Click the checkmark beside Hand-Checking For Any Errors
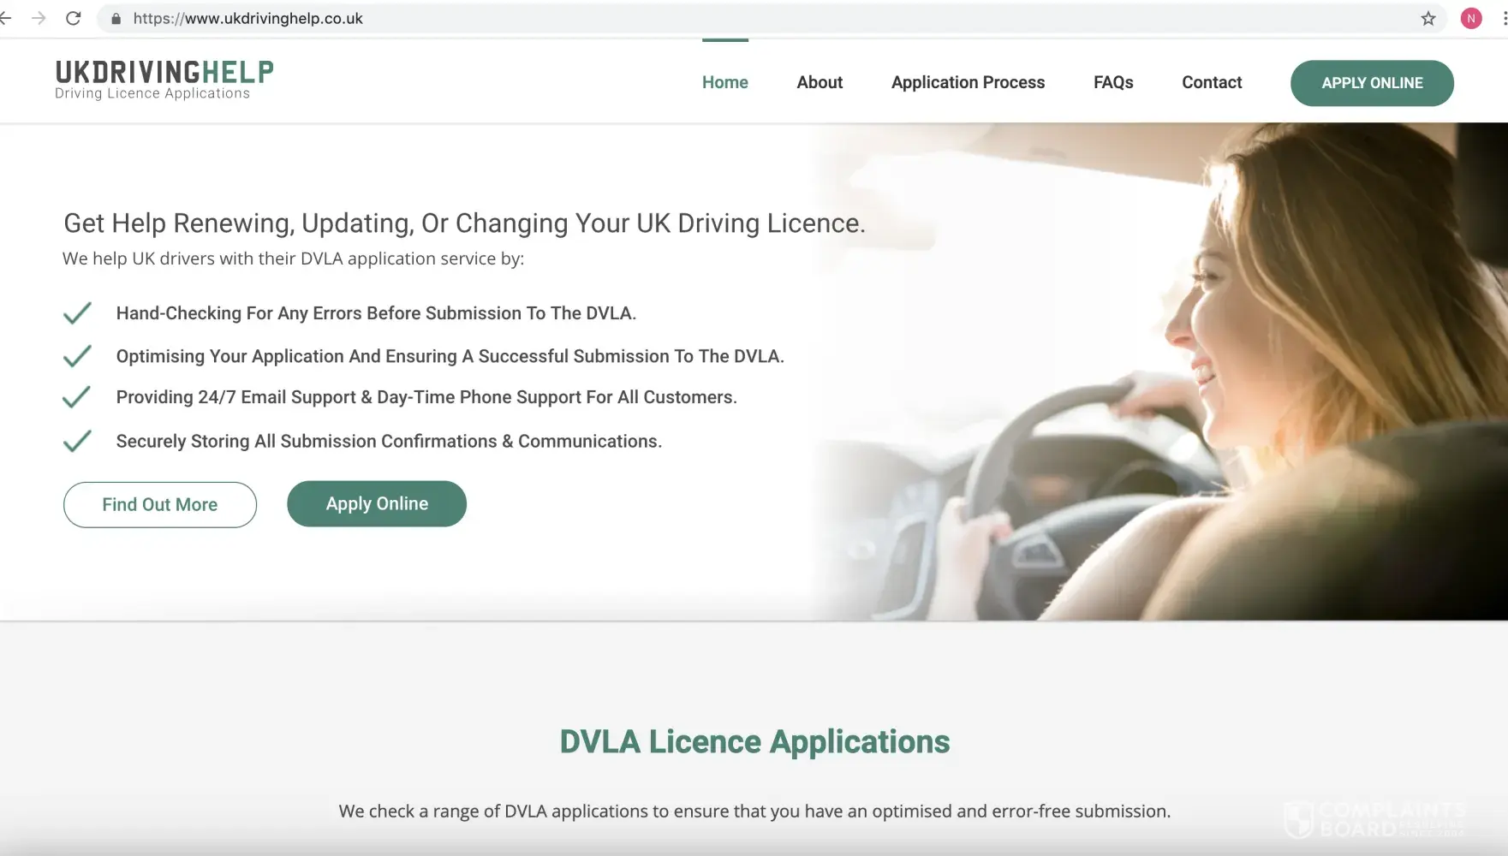 coord(77,313)
